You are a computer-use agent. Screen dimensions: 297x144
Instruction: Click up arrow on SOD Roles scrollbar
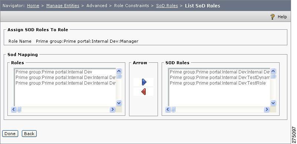tap(273, 71)
